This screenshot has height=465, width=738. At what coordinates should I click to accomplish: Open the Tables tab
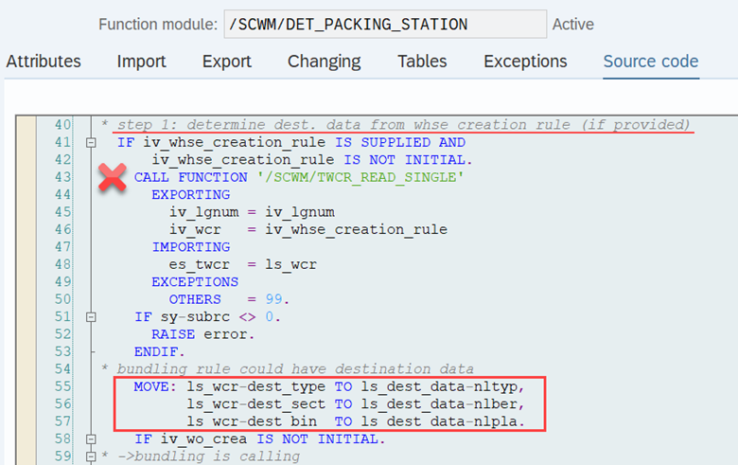(422, 62)
